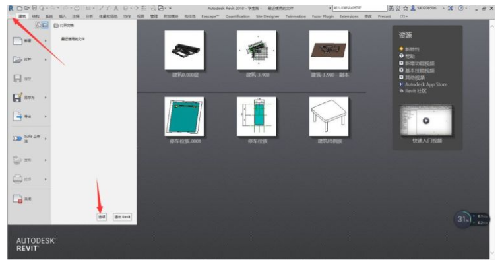Open the 停车位族.0001 family thumbnail
Image resolution: width=504 pixels, height=264 pixels.
[184, 117]
